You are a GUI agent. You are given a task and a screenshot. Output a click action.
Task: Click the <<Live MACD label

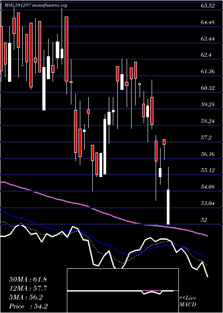point(188,301)
